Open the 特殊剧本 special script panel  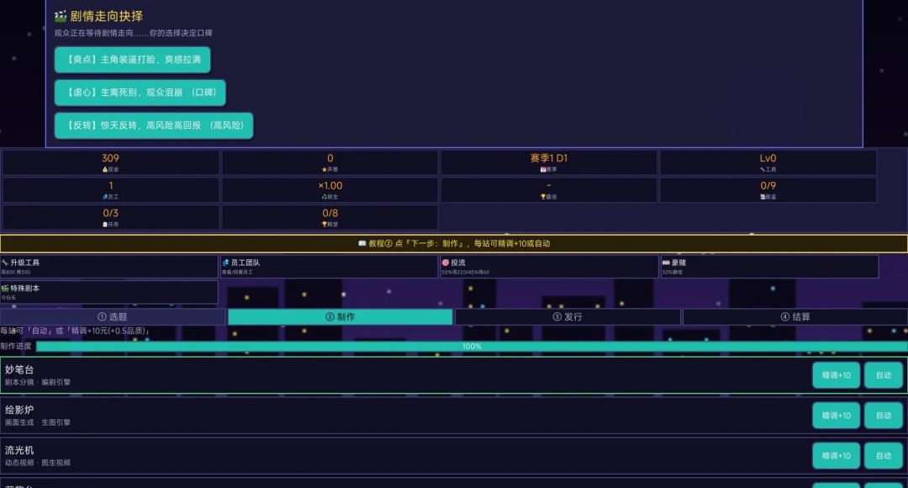108,292
